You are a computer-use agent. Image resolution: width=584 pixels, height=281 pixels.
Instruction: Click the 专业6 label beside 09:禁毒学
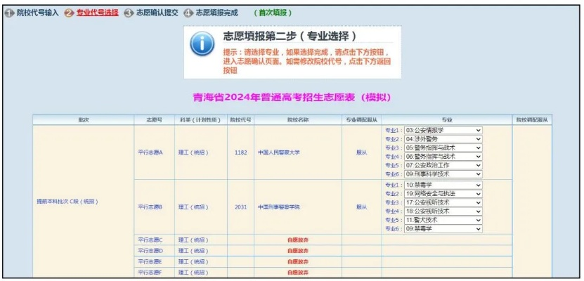pos(394,229)
